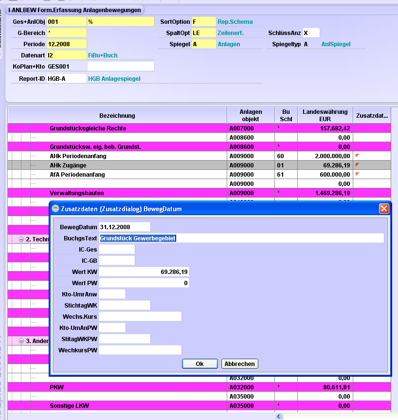Click the Zeilenerf. label
This screenshot has height=420, width=398.
coord(231,33)
